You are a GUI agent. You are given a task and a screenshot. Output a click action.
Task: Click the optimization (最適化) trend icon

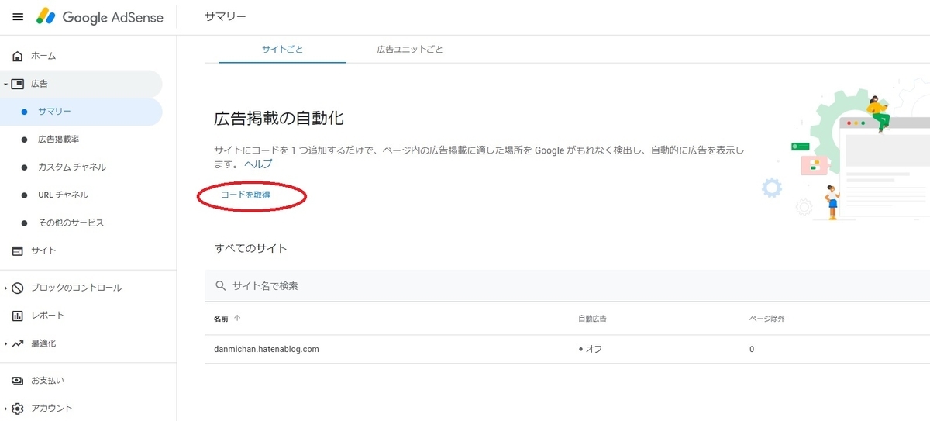[18, 343]
